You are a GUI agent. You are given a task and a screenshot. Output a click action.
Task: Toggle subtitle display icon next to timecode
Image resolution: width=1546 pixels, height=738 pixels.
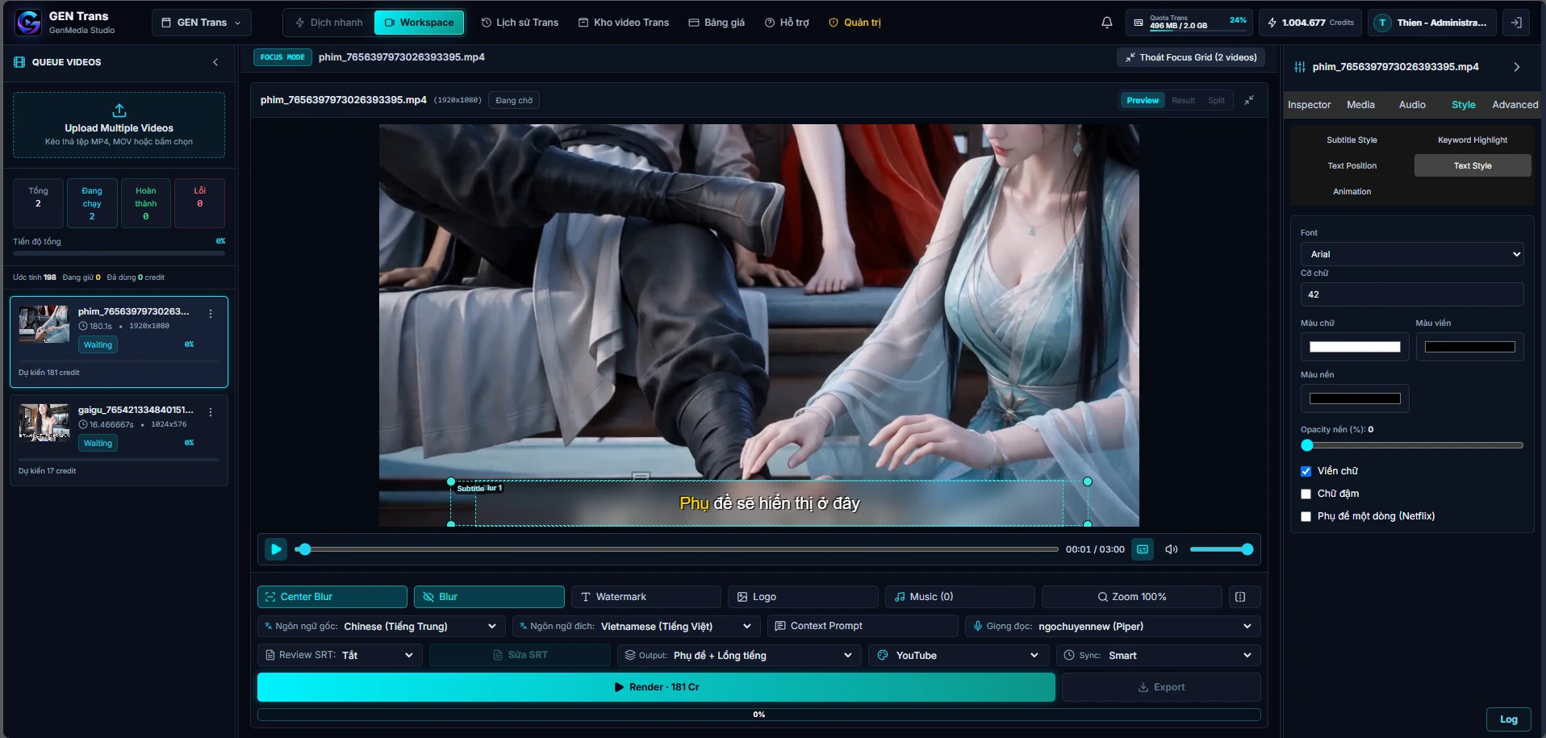(1143, 549)
